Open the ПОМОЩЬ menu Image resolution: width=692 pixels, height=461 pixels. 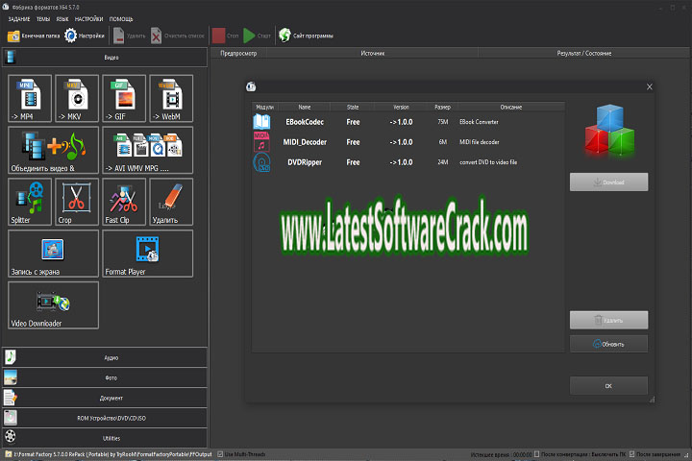121,19
